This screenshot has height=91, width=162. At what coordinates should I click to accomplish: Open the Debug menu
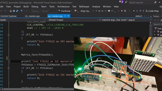[35, 7]
